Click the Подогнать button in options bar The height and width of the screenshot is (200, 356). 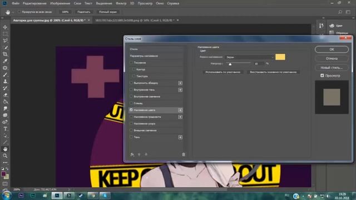coord(84,12)
